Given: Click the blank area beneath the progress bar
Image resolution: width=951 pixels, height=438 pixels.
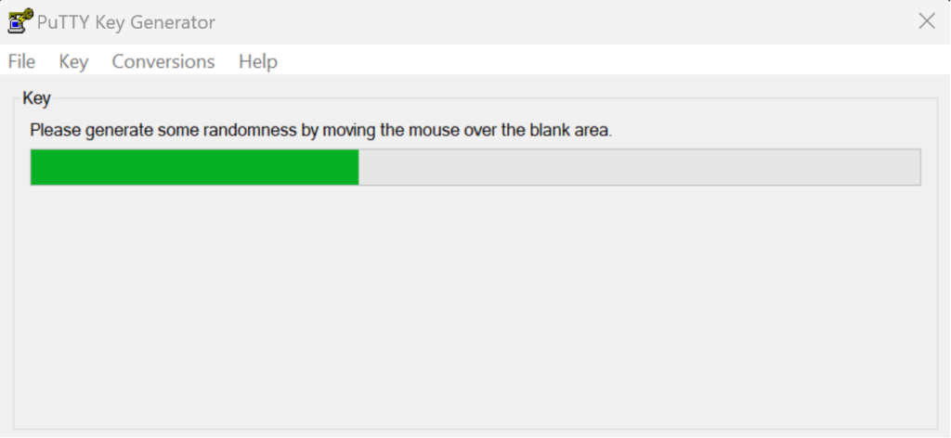Looking at the screenshot, I should click(475, 306).
